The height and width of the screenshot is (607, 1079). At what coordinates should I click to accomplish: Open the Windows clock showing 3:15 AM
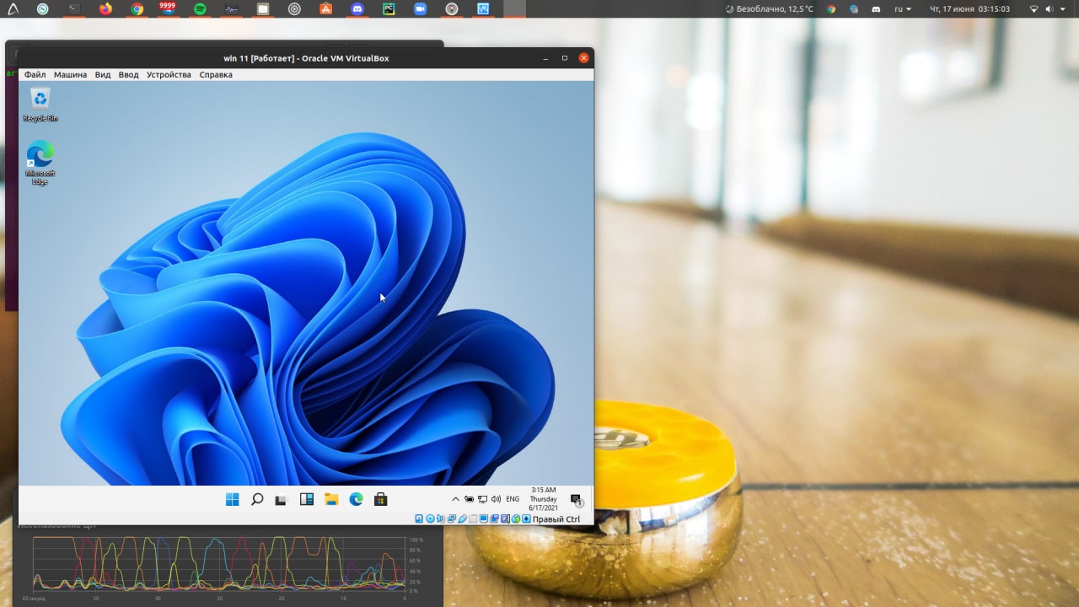pyautogui.click(x=543, y=499)
